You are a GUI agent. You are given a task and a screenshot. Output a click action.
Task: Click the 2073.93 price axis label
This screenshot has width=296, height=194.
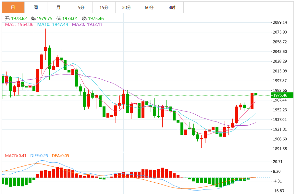click(280, 32)
